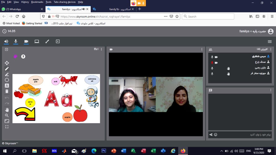Click the trash delete tool
Image resolution: width=276 pixels, height=155 pixels.
7,91
